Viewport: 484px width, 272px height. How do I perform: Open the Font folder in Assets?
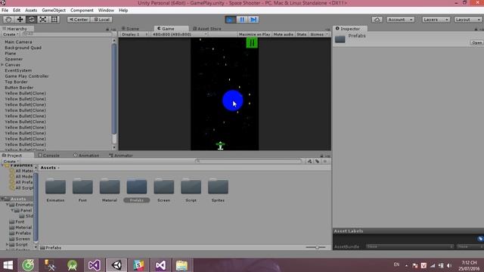[x=82, y=190]
